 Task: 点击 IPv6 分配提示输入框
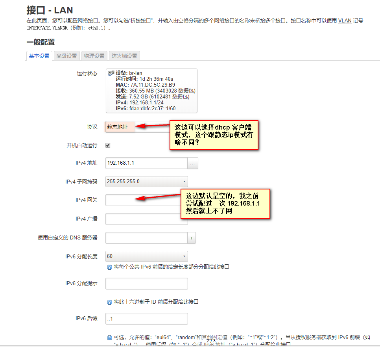(146, 284)
